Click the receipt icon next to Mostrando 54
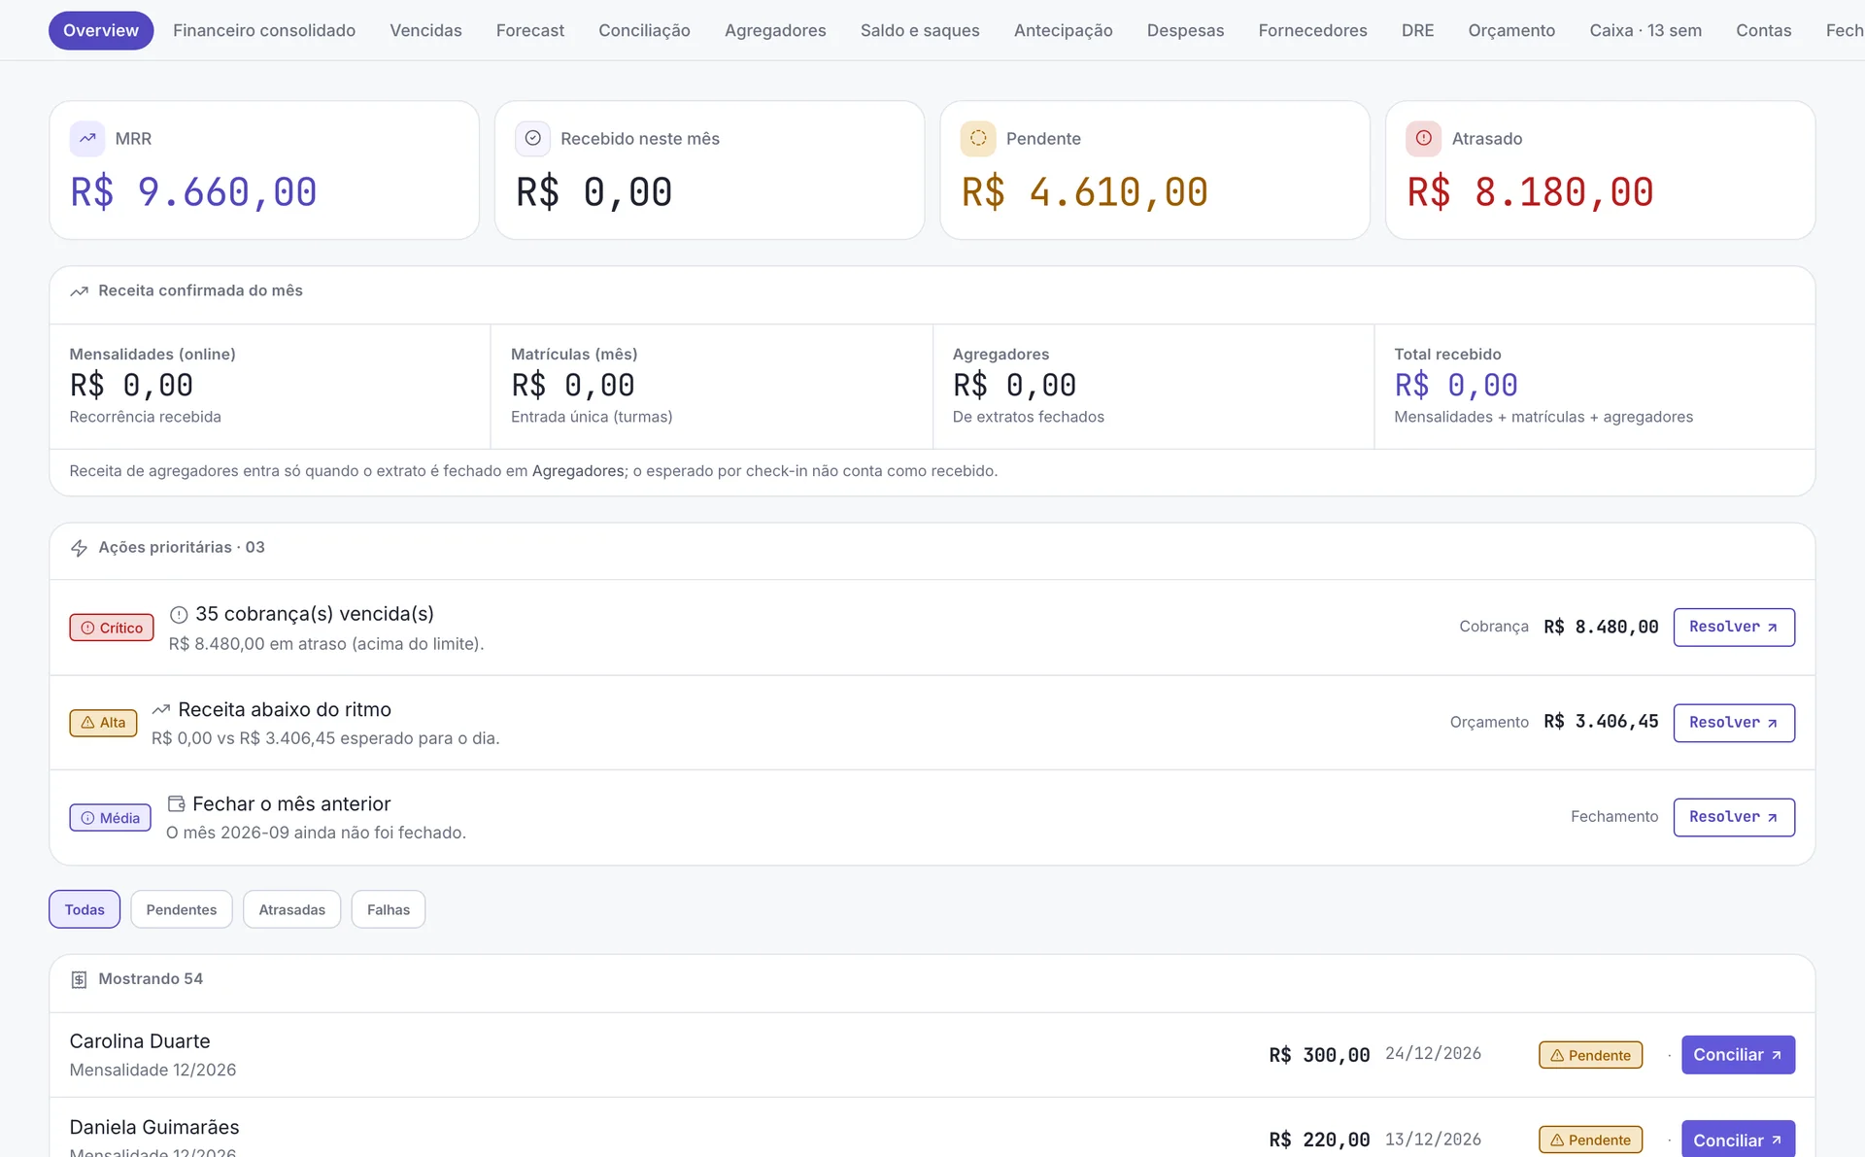1865x1157 pixels. (x=80, y=980)
